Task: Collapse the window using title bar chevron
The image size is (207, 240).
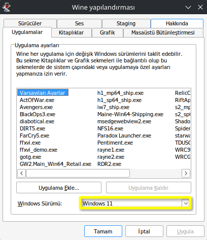Action: (188, 7)
